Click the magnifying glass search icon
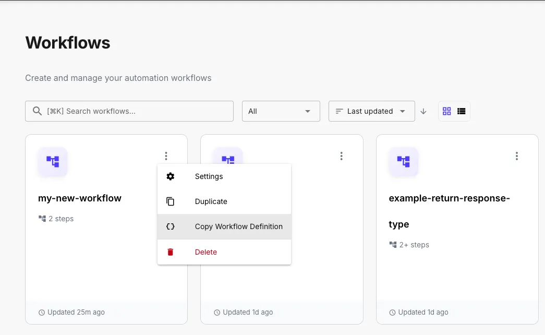545x335 pixels. point(37,111)
